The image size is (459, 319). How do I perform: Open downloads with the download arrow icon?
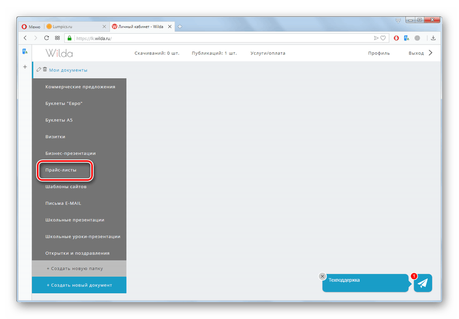coord(433,38)
